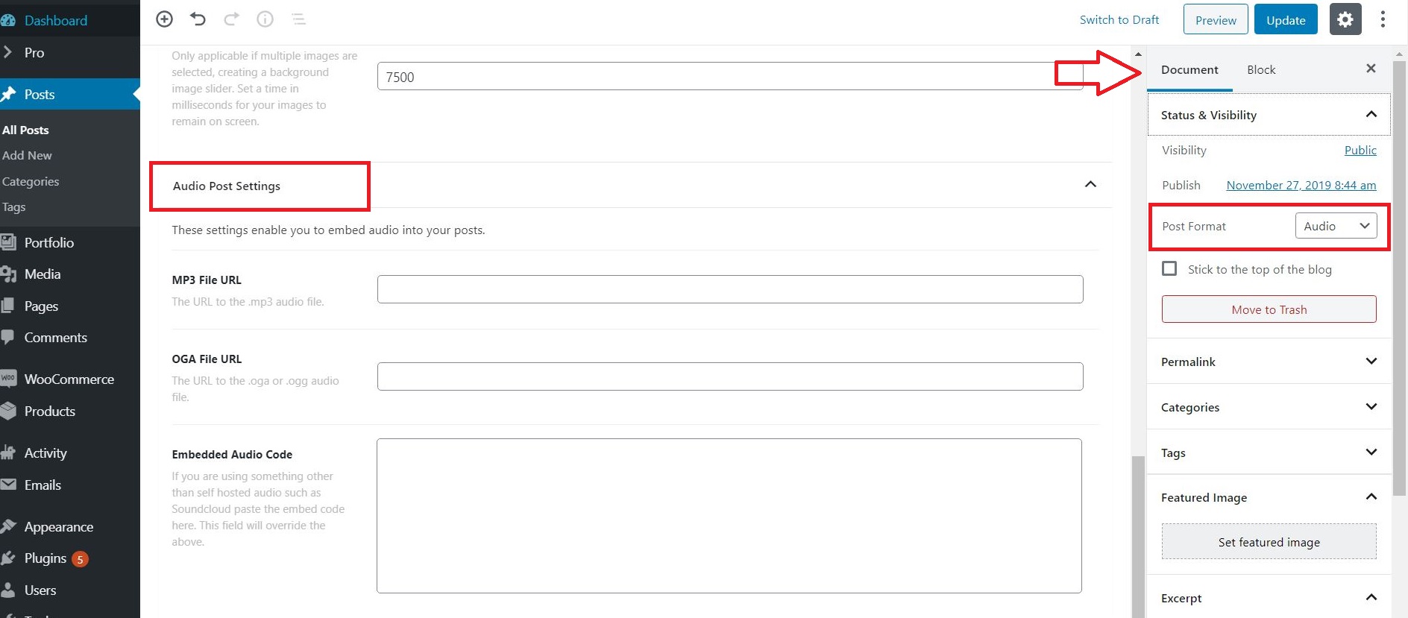Collapse the Audio Post Settings section
Viewport: 1408px width, 618px height.
click(x=1090, y=184)
